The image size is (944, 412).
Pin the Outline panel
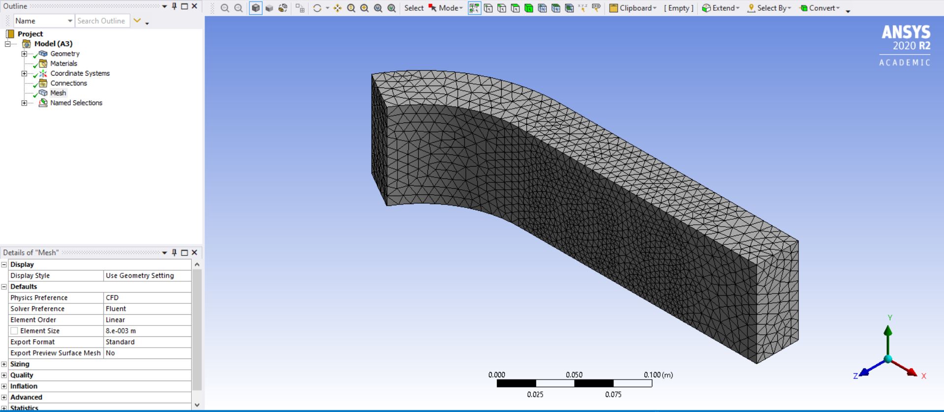(x=174, y=6)
